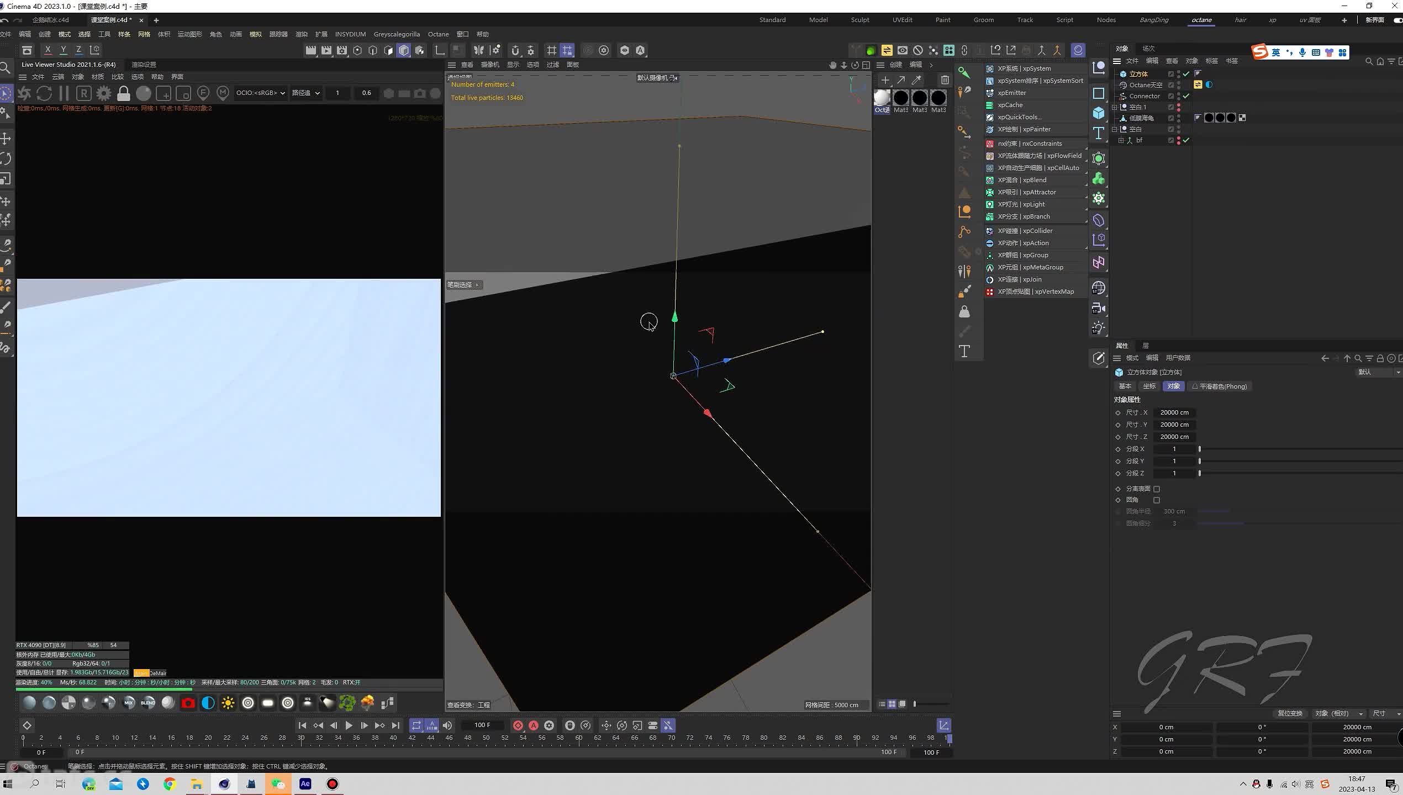Viewport: 1403px width, 795px height.
Task: Toggle the Y axis lock
Action: (64, 50)
